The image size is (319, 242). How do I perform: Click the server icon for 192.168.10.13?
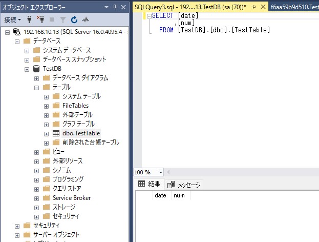[17, 32]
